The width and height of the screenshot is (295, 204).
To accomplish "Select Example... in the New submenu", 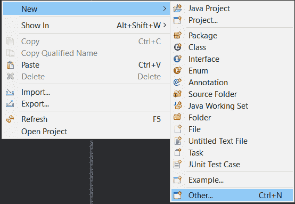I will coord(232,179).
